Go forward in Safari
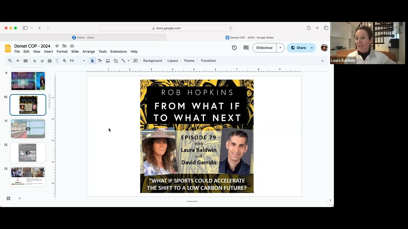Screen dimensions: 408x229 coord(48,28)
